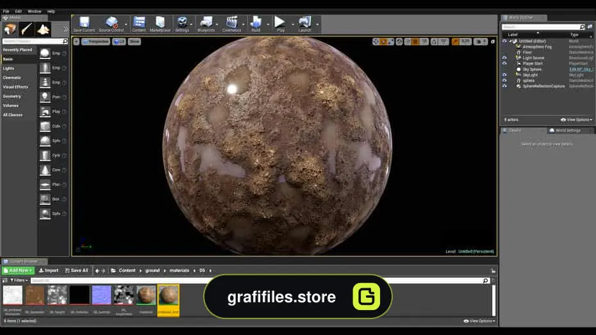
Task: Open Content Browser View Options dropdown
Action: click(479, 321)
